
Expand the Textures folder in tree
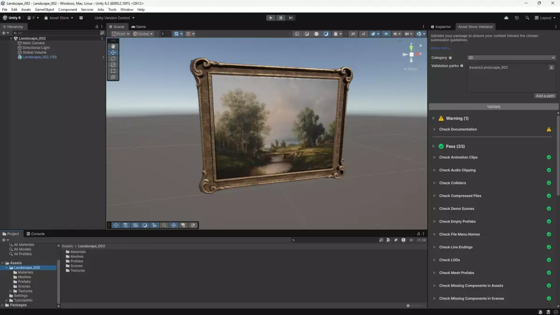11,291
